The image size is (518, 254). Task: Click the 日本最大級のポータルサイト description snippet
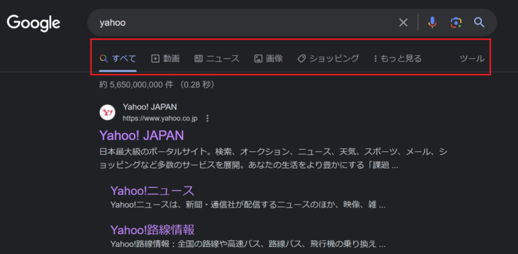click(274, 159)
